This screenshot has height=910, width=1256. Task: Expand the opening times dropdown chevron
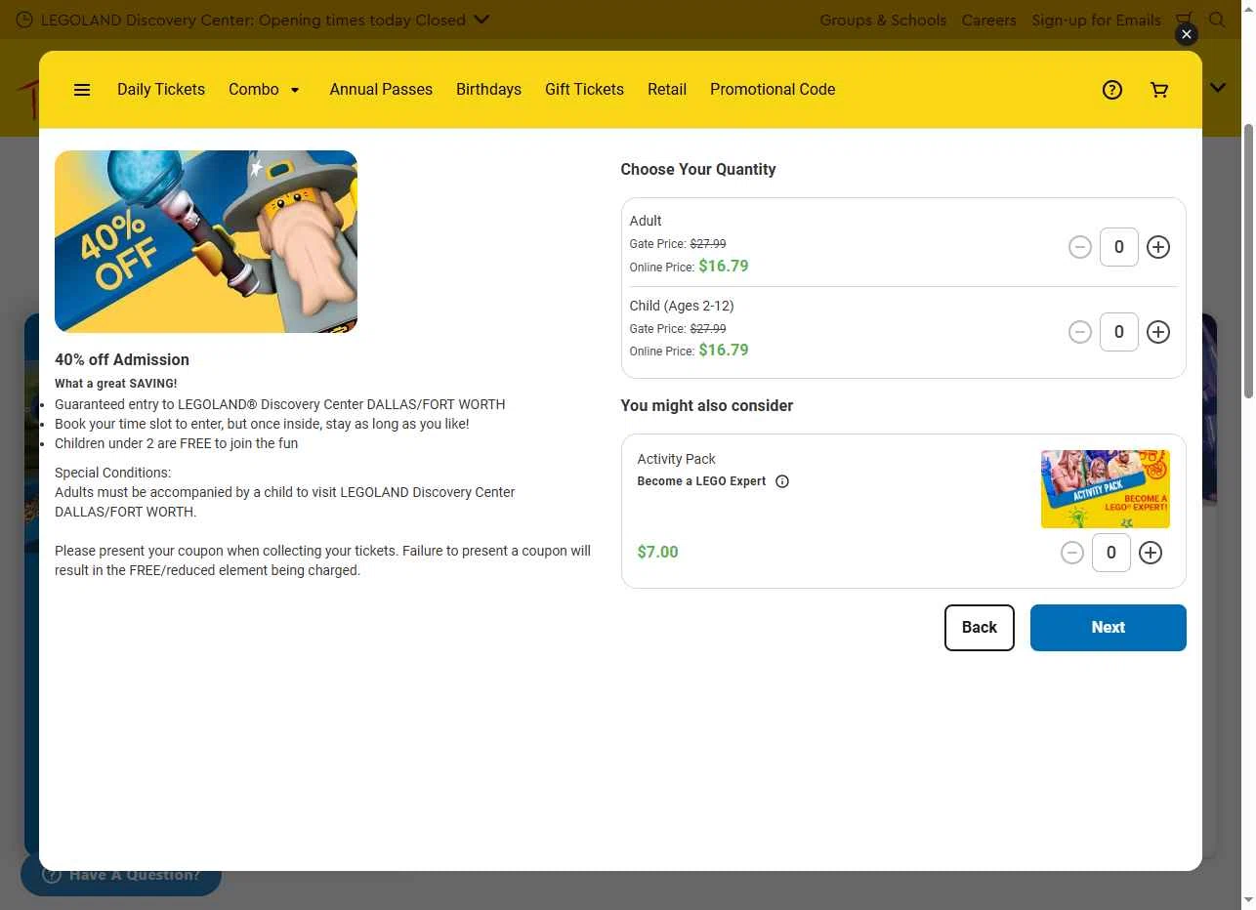pyautogui.click(x=481, y=19)
